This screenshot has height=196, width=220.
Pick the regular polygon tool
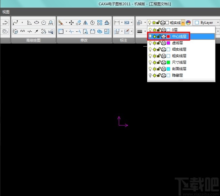[44, 23]
